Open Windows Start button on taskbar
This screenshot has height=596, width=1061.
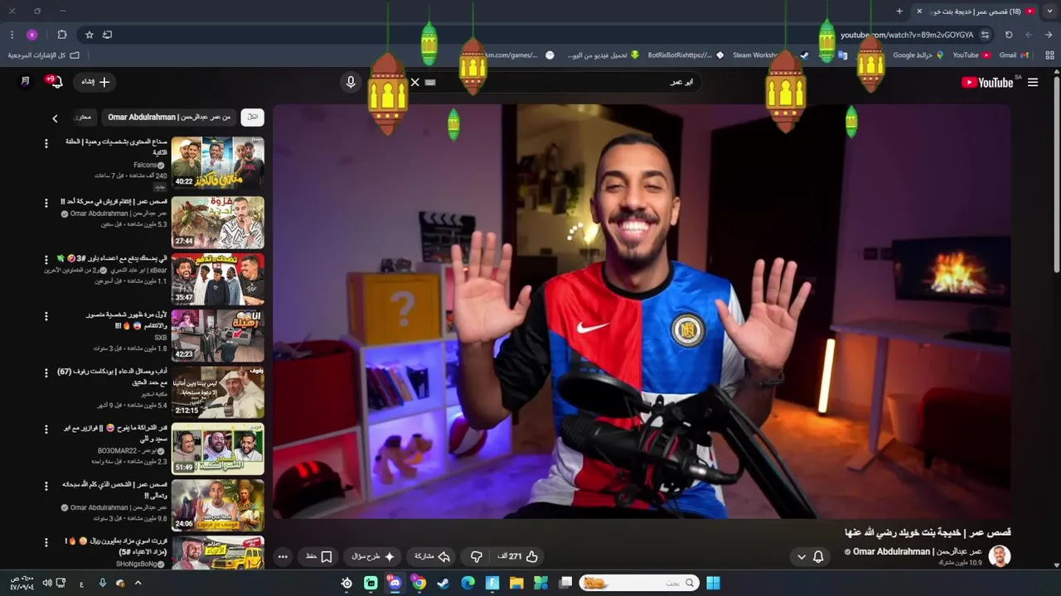(713, 583)
